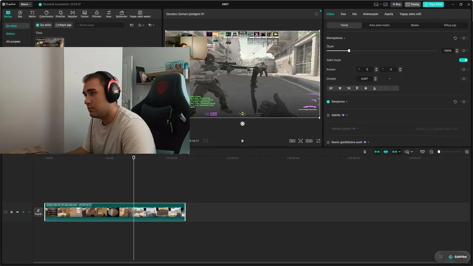Switch to the Ses properties tab
Screen dimensions: 473x266
click(x=343, y=14)
